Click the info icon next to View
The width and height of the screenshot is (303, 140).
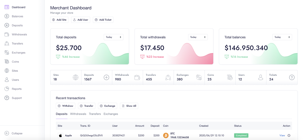[289, 135]
